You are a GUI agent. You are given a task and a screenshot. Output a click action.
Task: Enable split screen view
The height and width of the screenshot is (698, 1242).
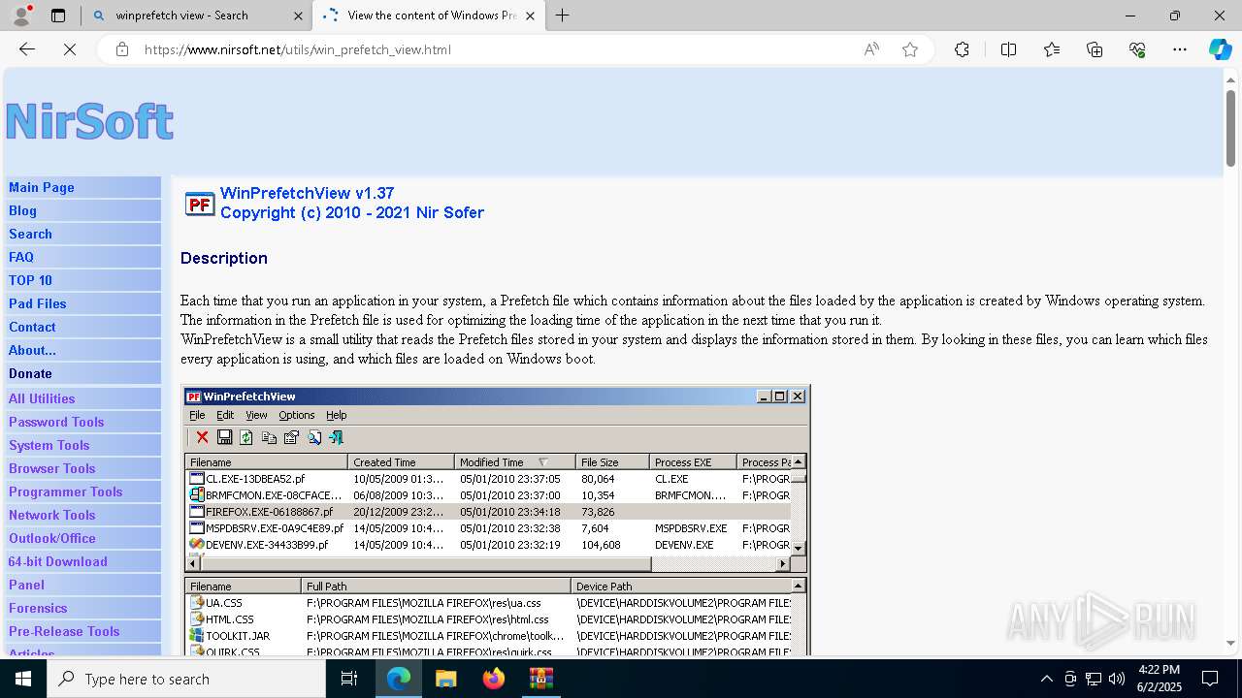pos(1008,49)
